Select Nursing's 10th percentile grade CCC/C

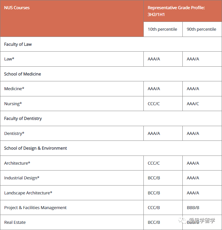[154, 104]
